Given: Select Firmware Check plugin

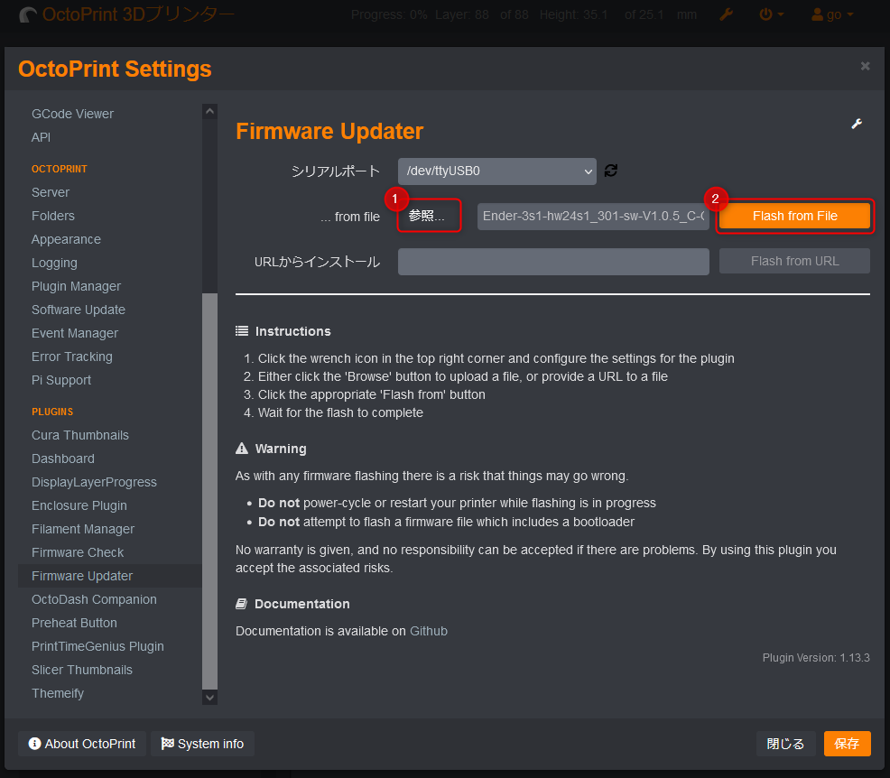Looking at the screenshot, I should point(78,552).
